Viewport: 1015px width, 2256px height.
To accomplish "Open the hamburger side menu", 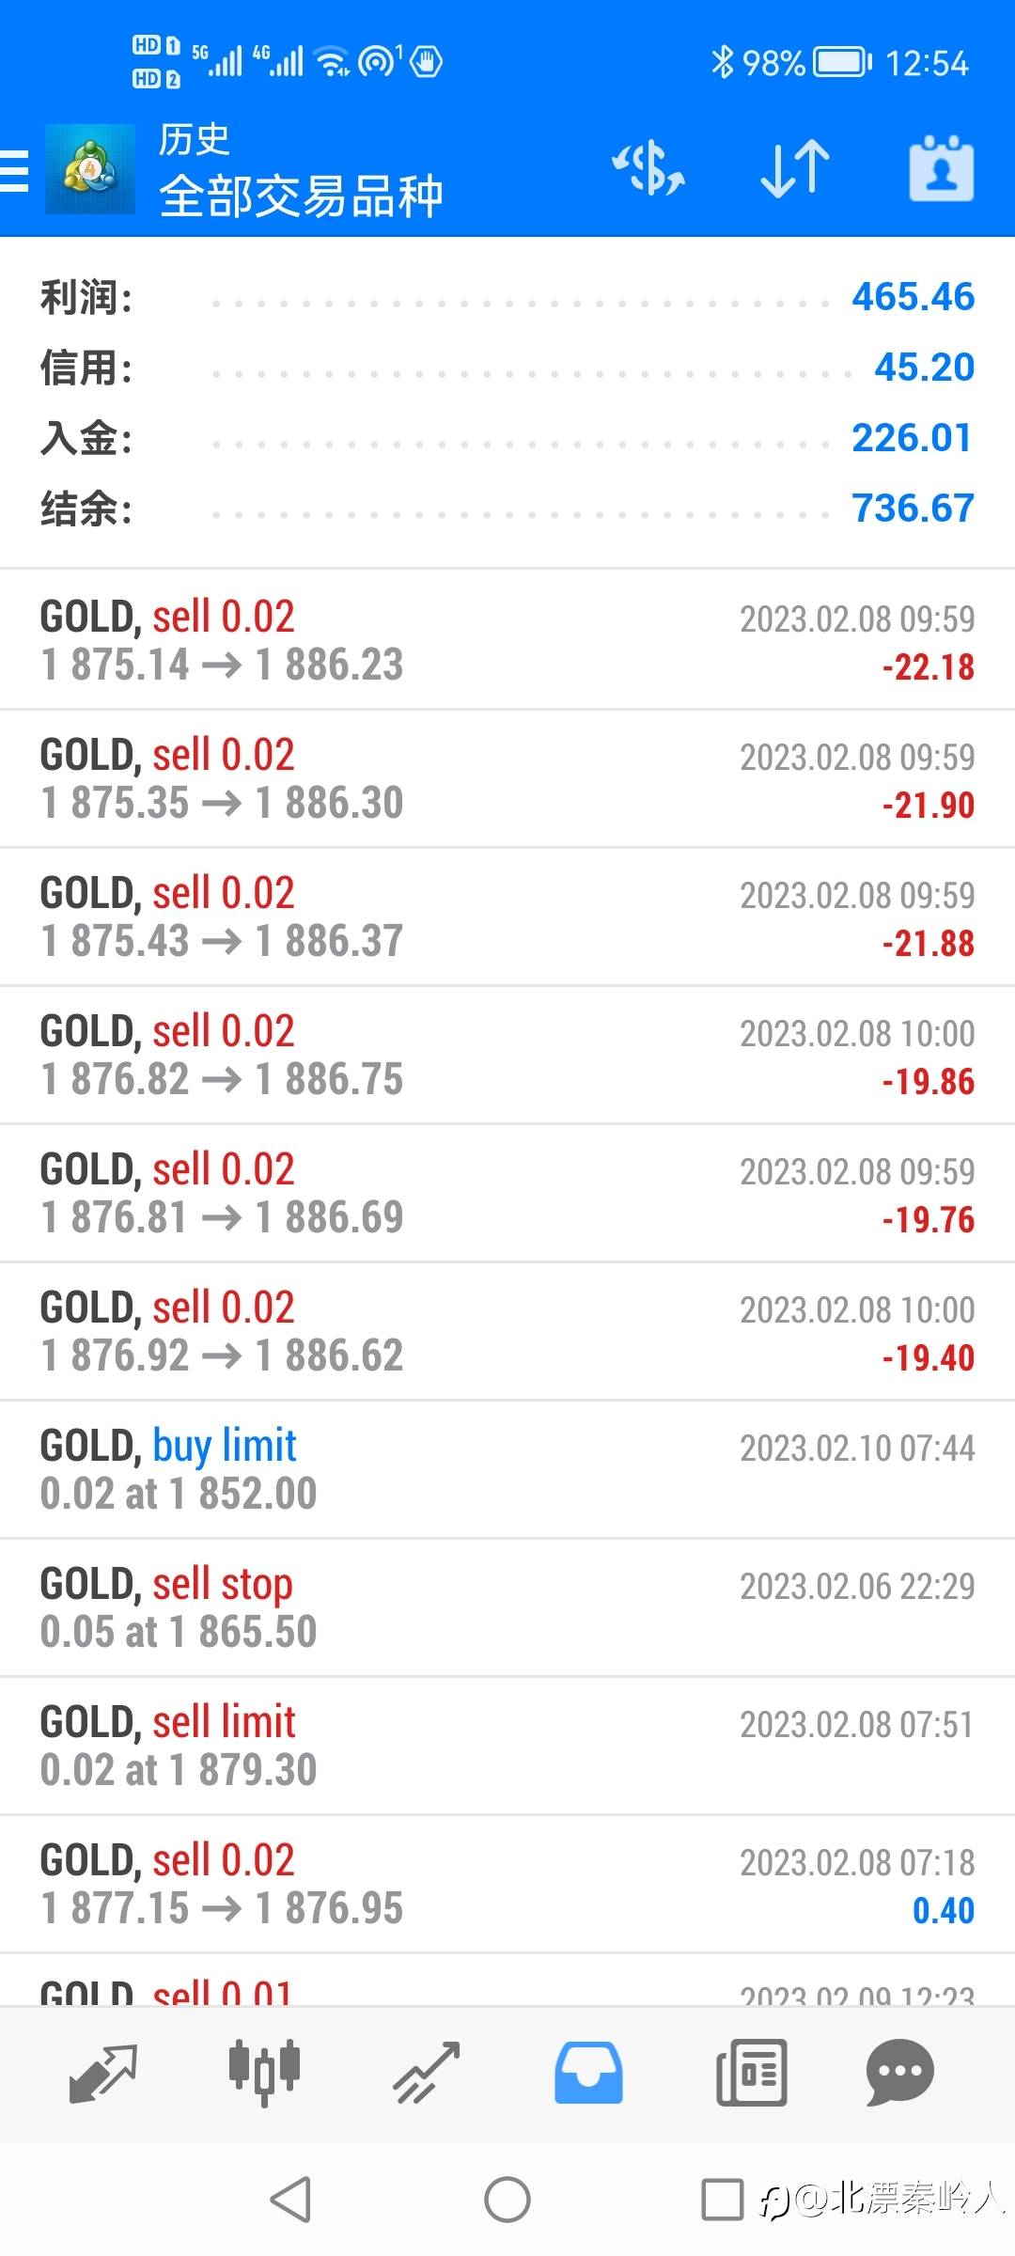I will pyautogui.click(x=15, y=170).
